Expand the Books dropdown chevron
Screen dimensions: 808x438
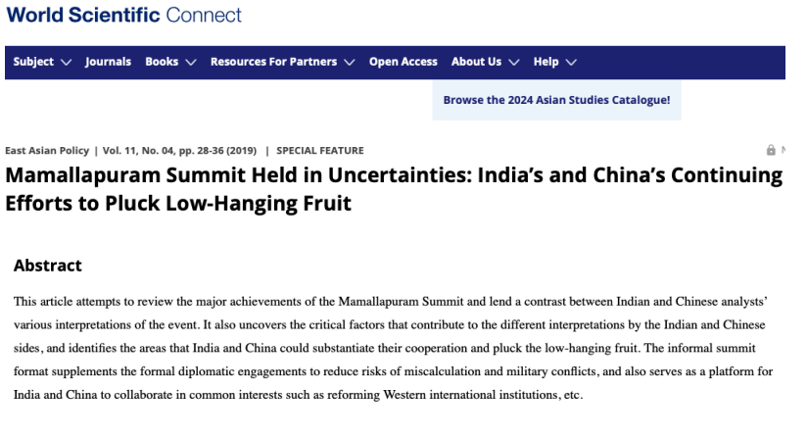(191, 63)
